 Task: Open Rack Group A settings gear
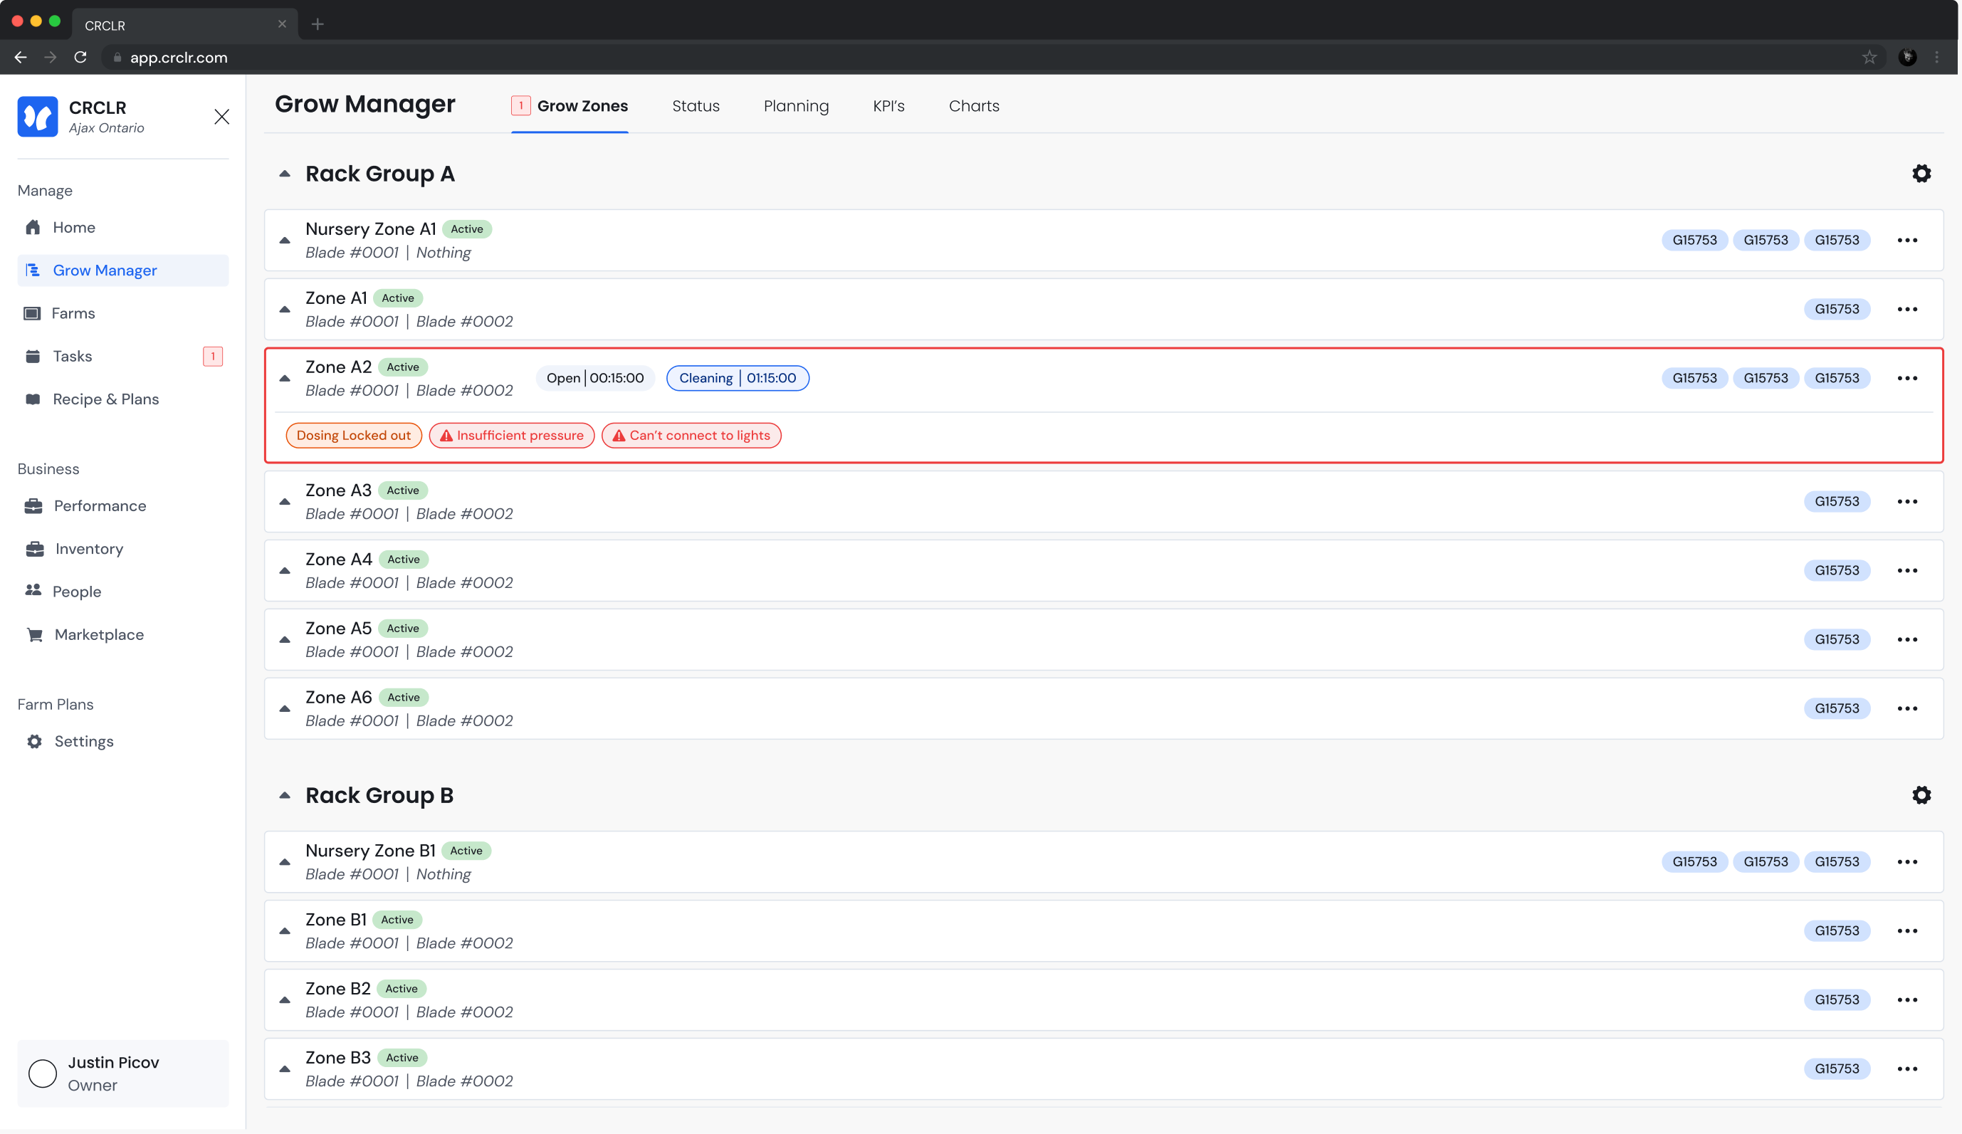click(x=1921, y=174)
